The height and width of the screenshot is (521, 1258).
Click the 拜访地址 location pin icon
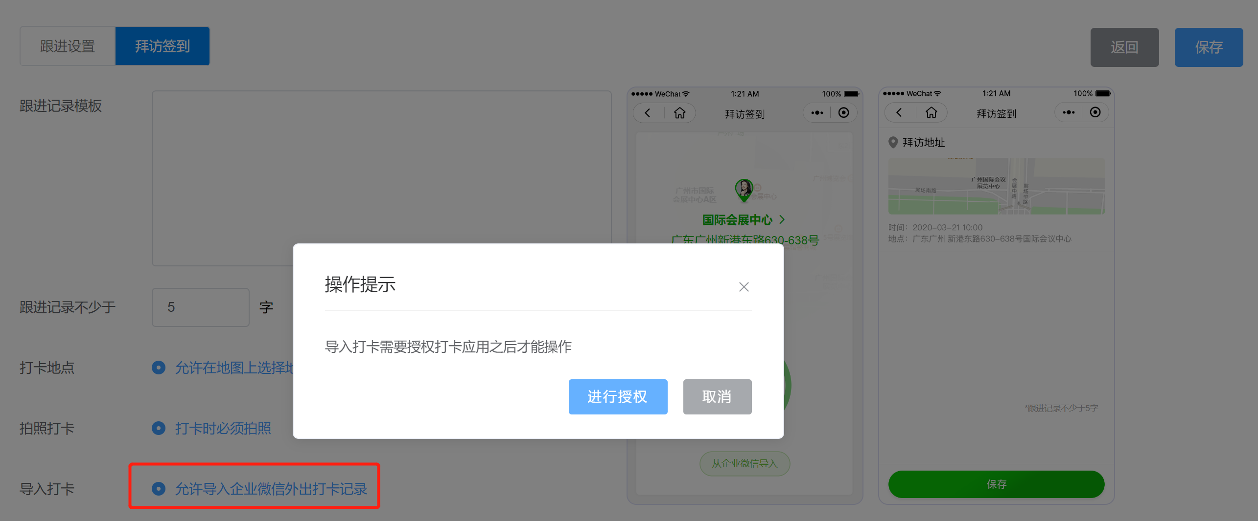click(893, 142)
